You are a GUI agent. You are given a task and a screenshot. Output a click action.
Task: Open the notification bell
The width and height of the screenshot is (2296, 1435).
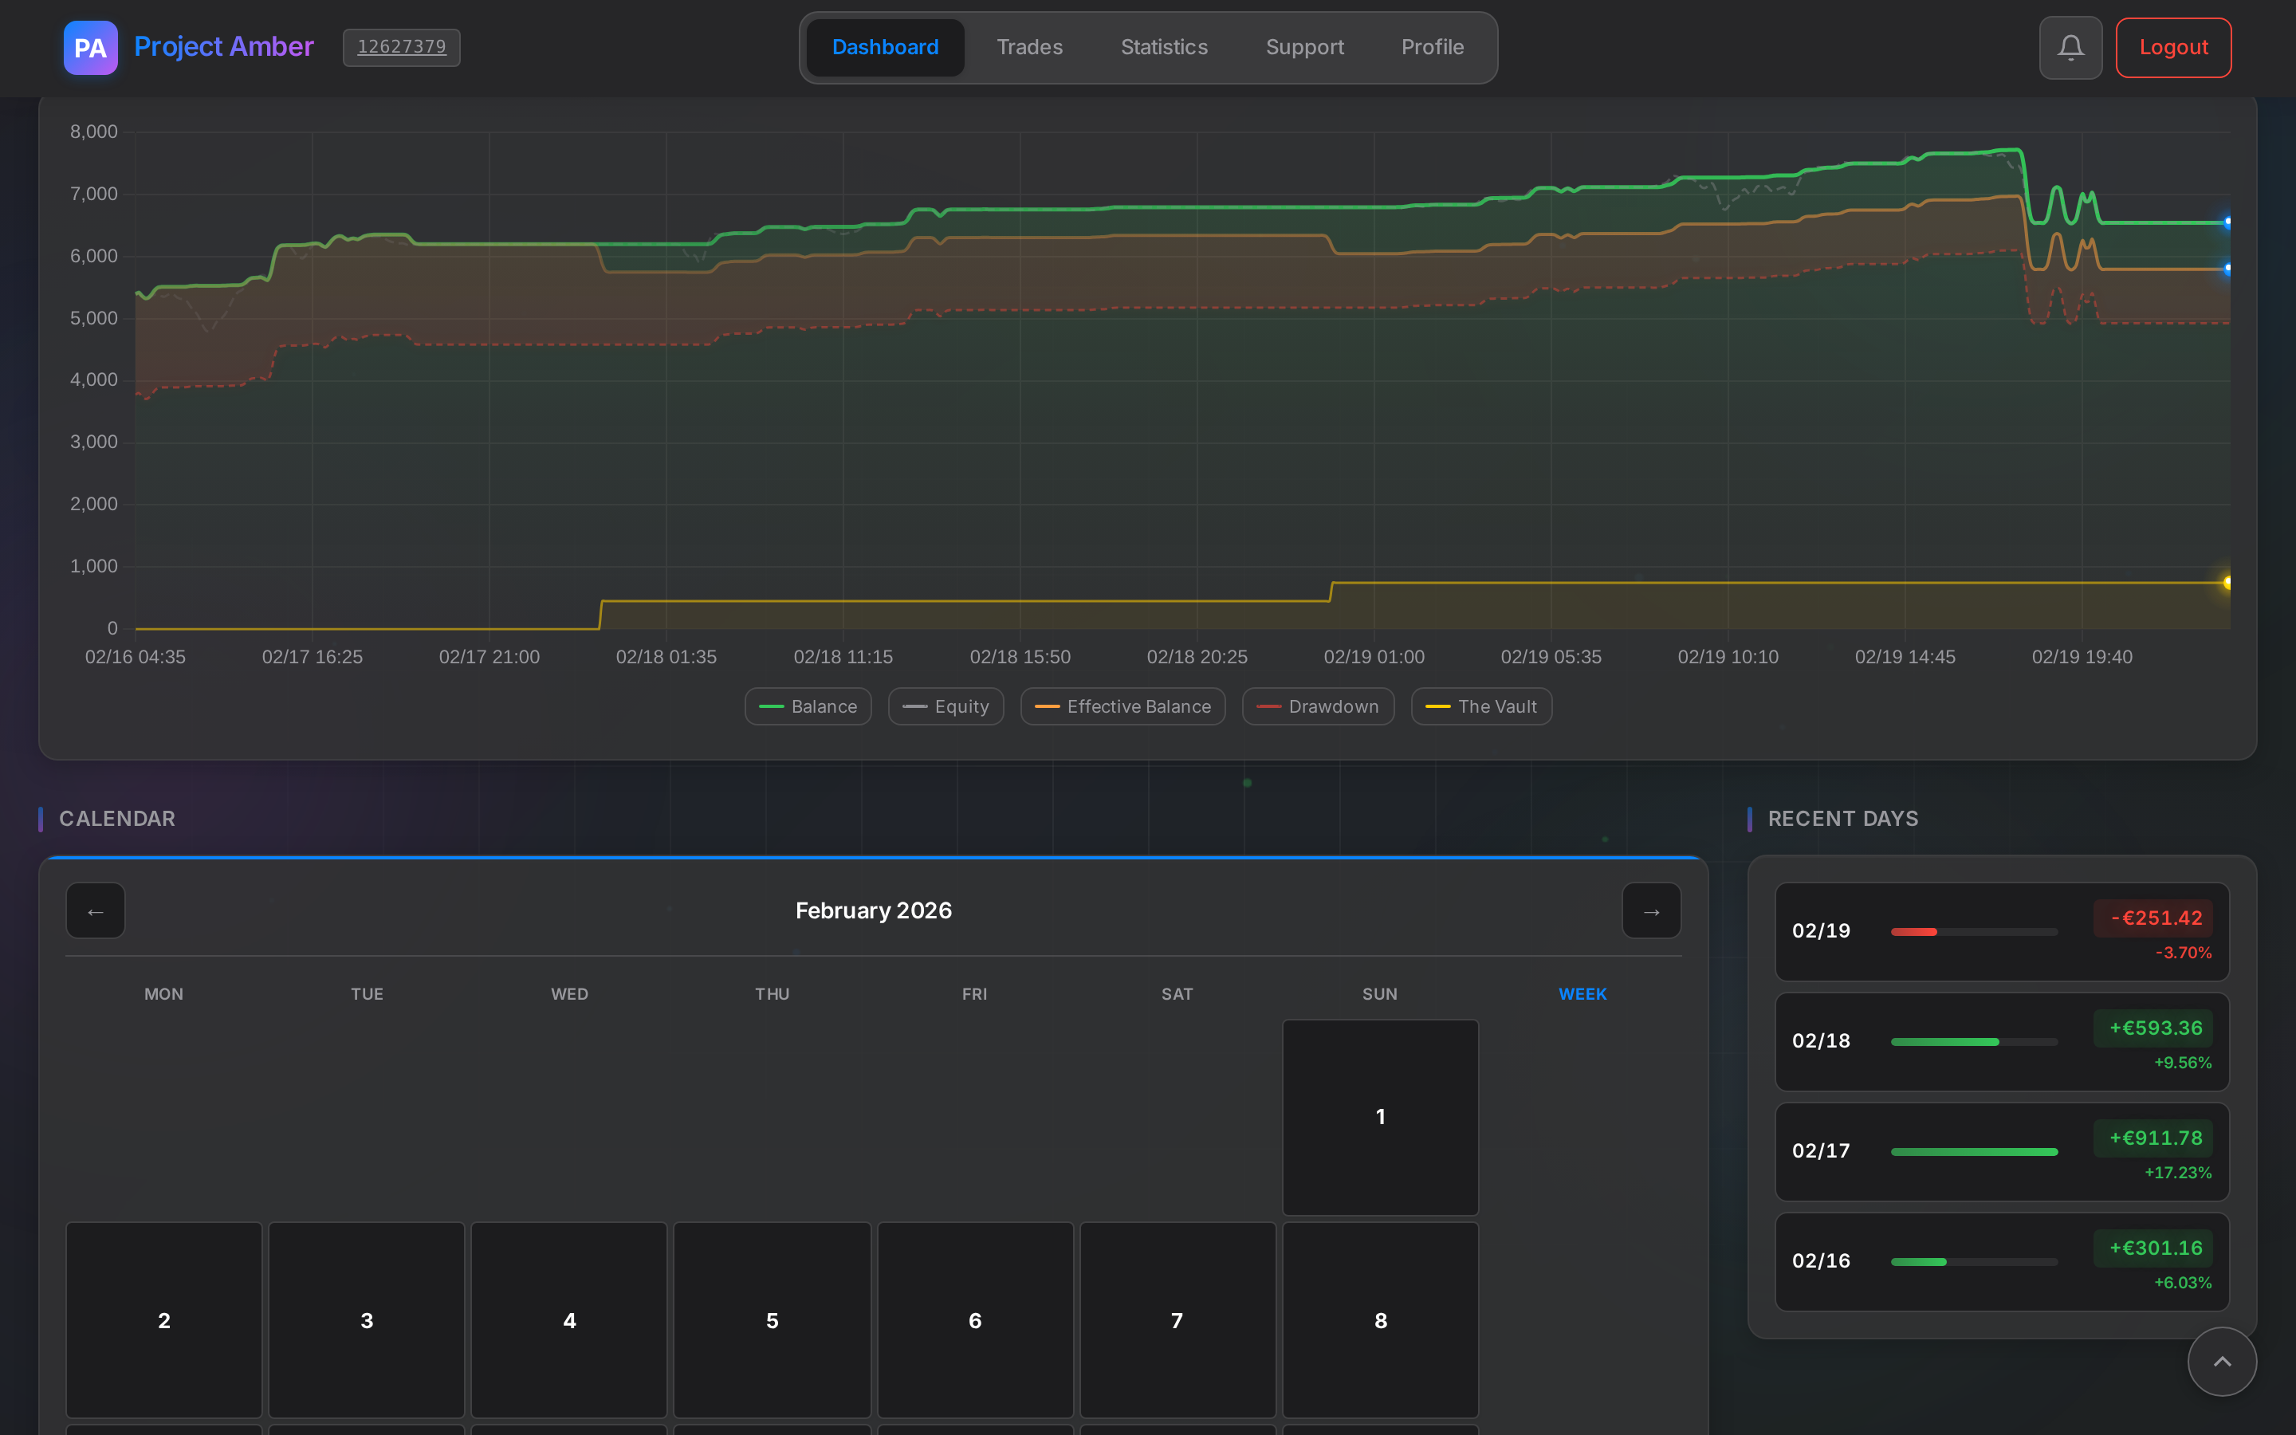(x=2070, y=46)
